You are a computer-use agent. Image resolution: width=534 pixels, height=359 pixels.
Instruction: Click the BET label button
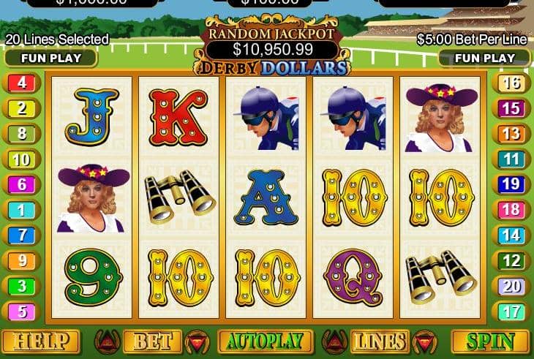tap(152, 341)
